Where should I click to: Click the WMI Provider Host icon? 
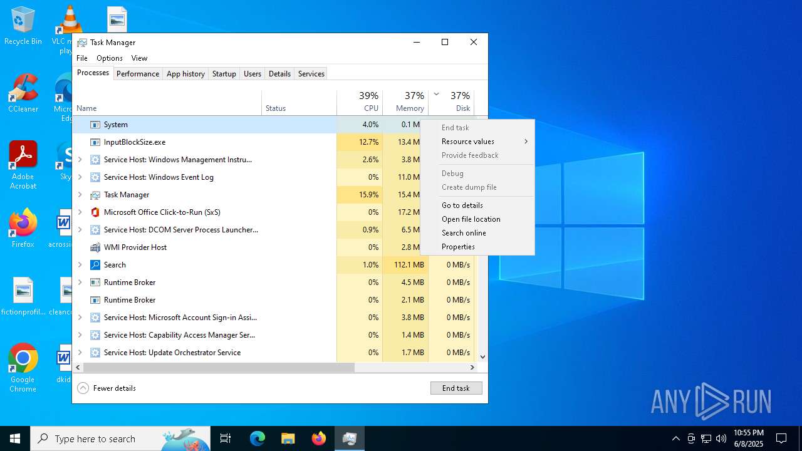pyautogui.click(x=95, y=247)
